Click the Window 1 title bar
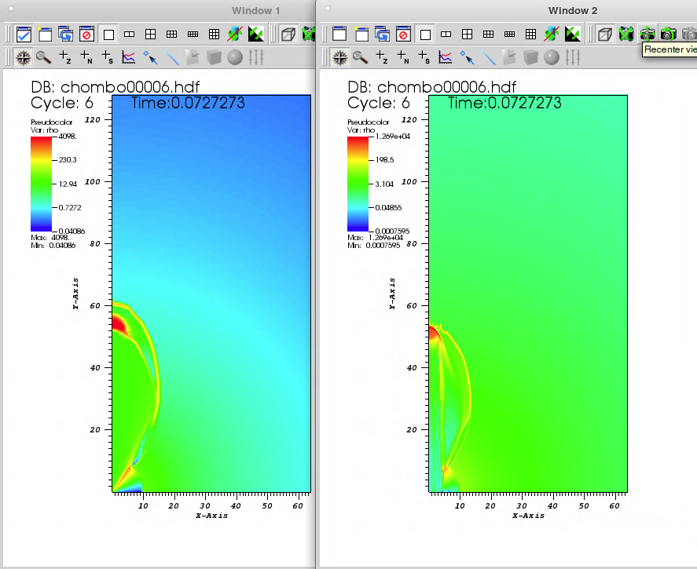 [157, 10]
